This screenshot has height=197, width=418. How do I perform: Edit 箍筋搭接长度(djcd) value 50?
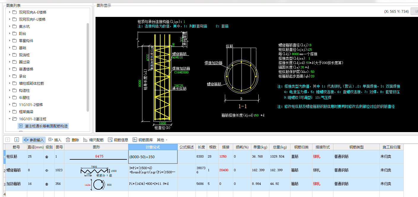tap(257, 115)
